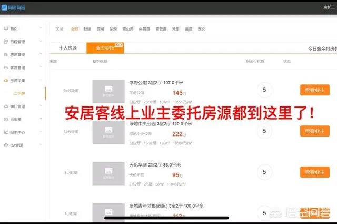Filter region by 东湖
This screenshot has height=224, width=337.
[x=113, y=29]
